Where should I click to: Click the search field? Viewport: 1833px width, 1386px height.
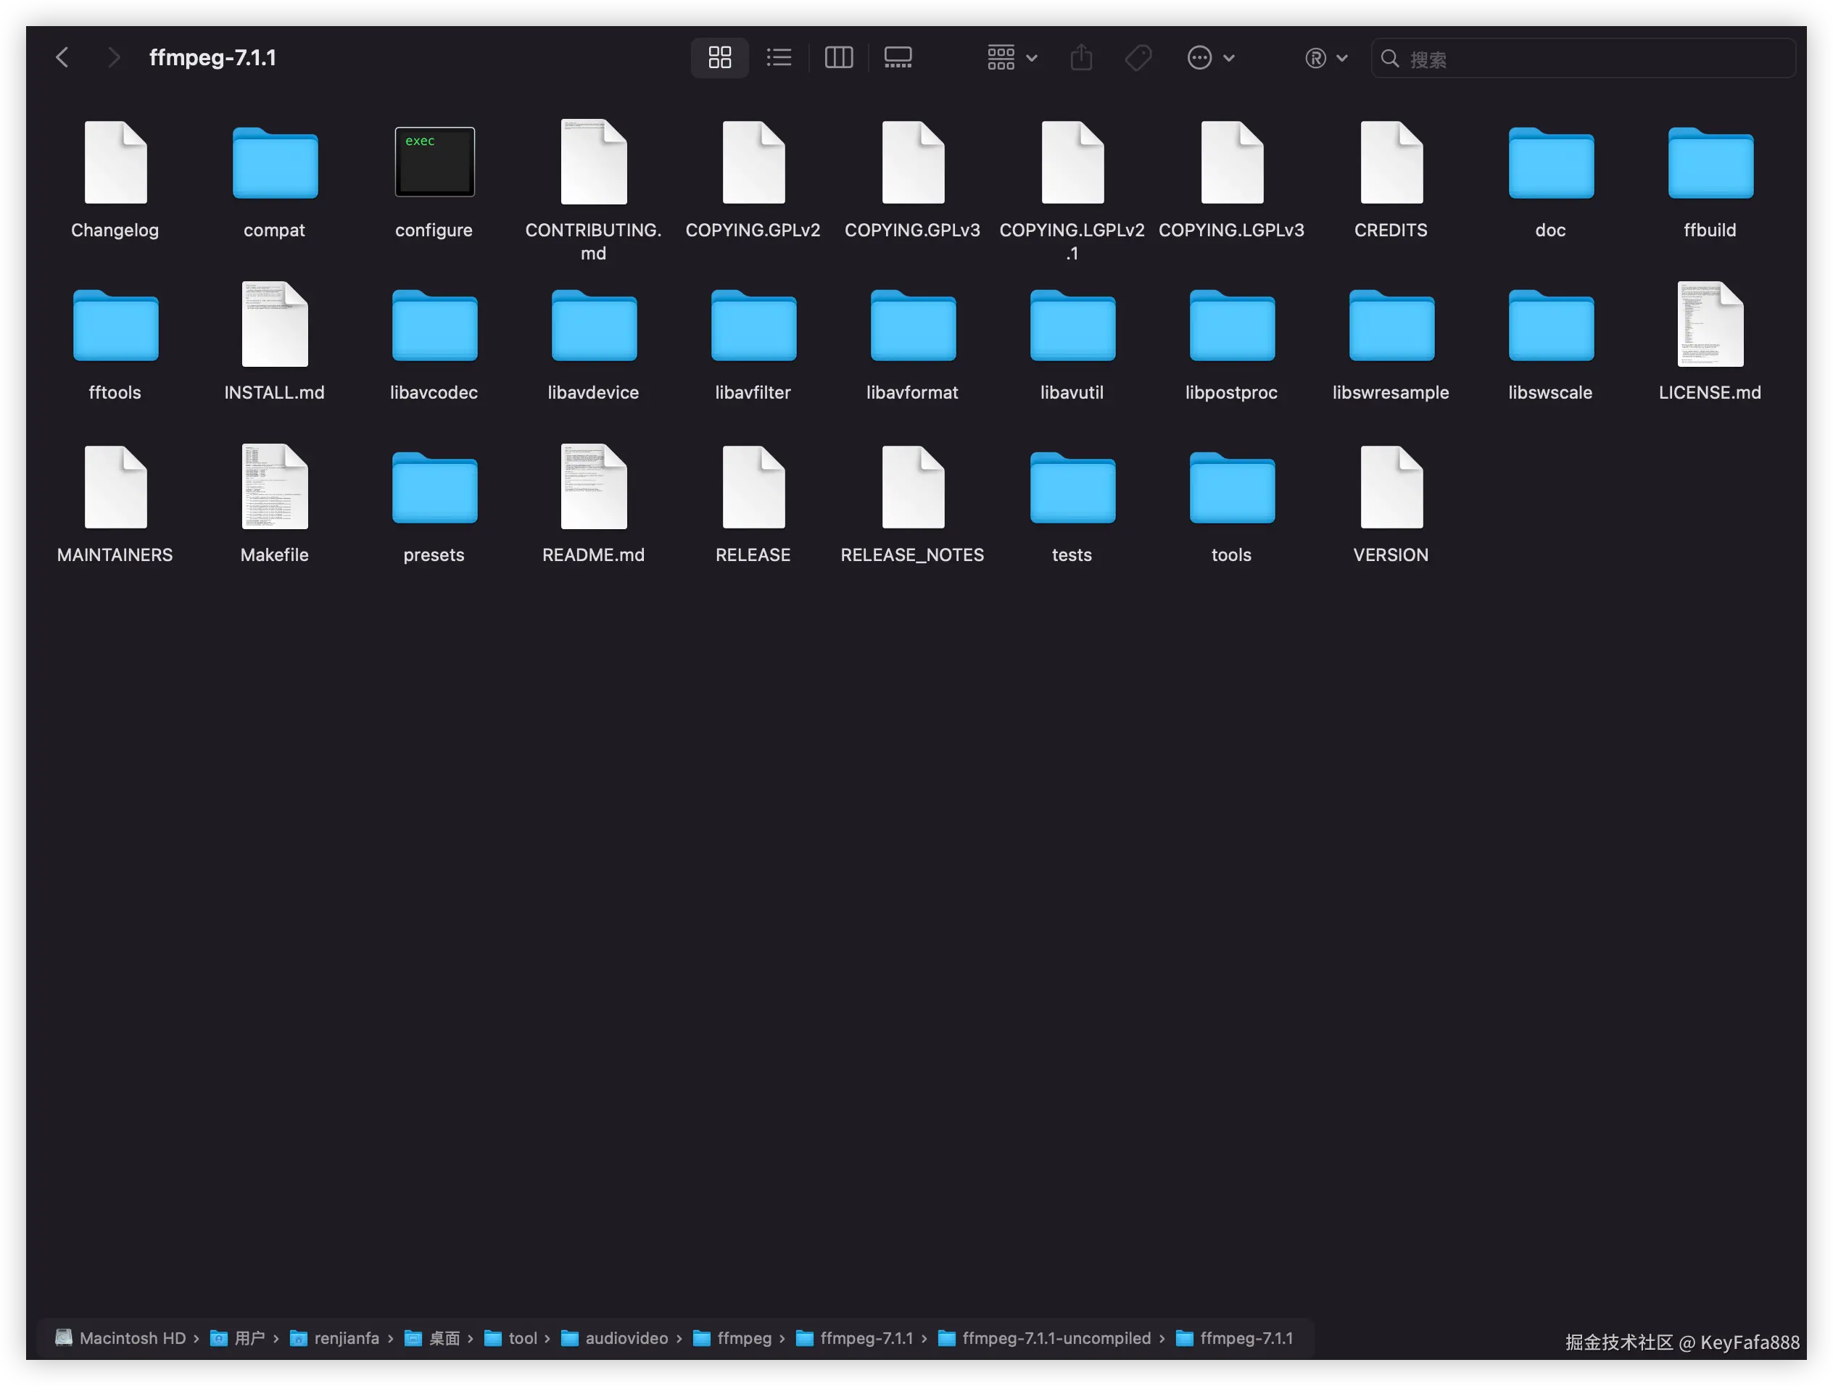click(1581, 58)
